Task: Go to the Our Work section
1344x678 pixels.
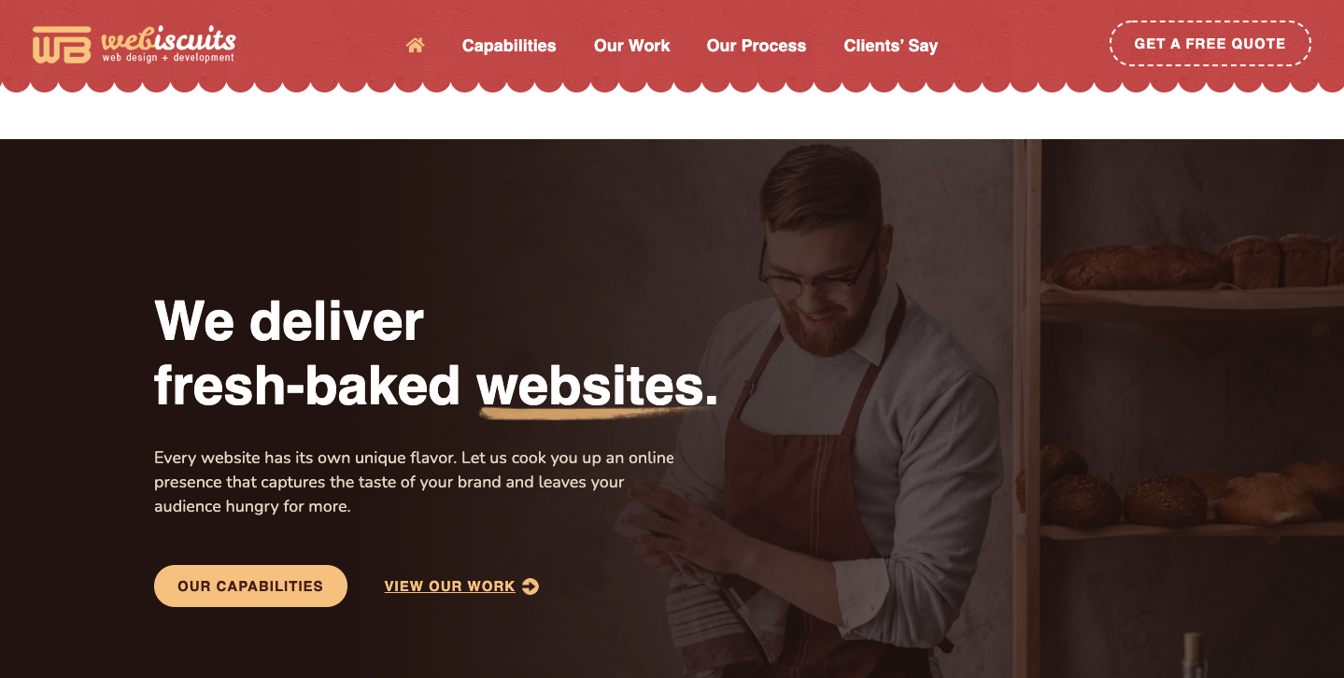Action: tap(632, 46)
